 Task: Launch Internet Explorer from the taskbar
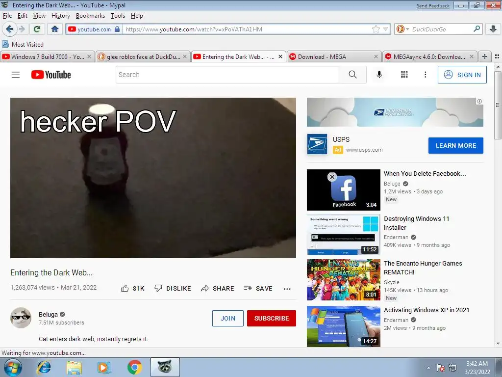(x=44, y=367)
